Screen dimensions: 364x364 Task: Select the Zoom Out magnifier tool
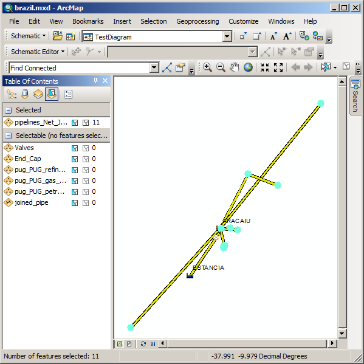[221, 67]
